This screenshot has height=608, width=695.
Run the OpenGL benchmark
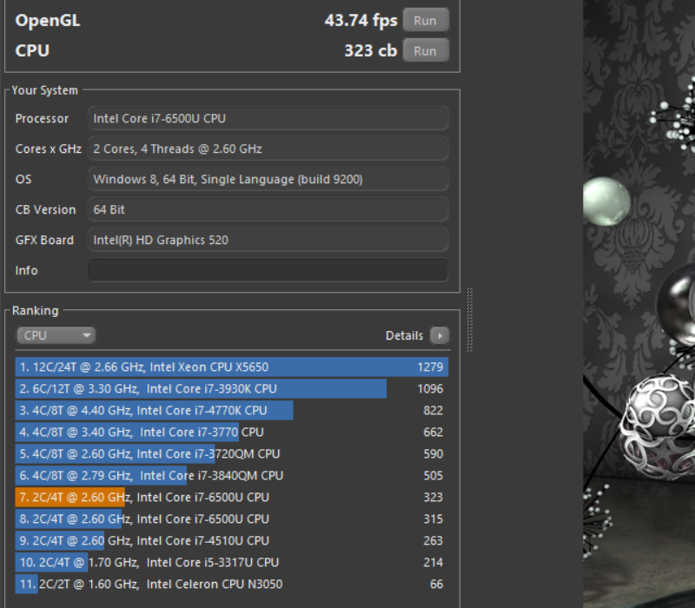[x=426, y=20]
